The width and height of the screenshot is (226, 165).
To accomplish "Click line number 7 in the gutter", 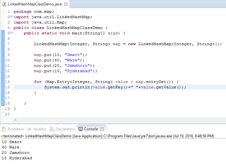I will pyautogui.click(x=9, y=44).
